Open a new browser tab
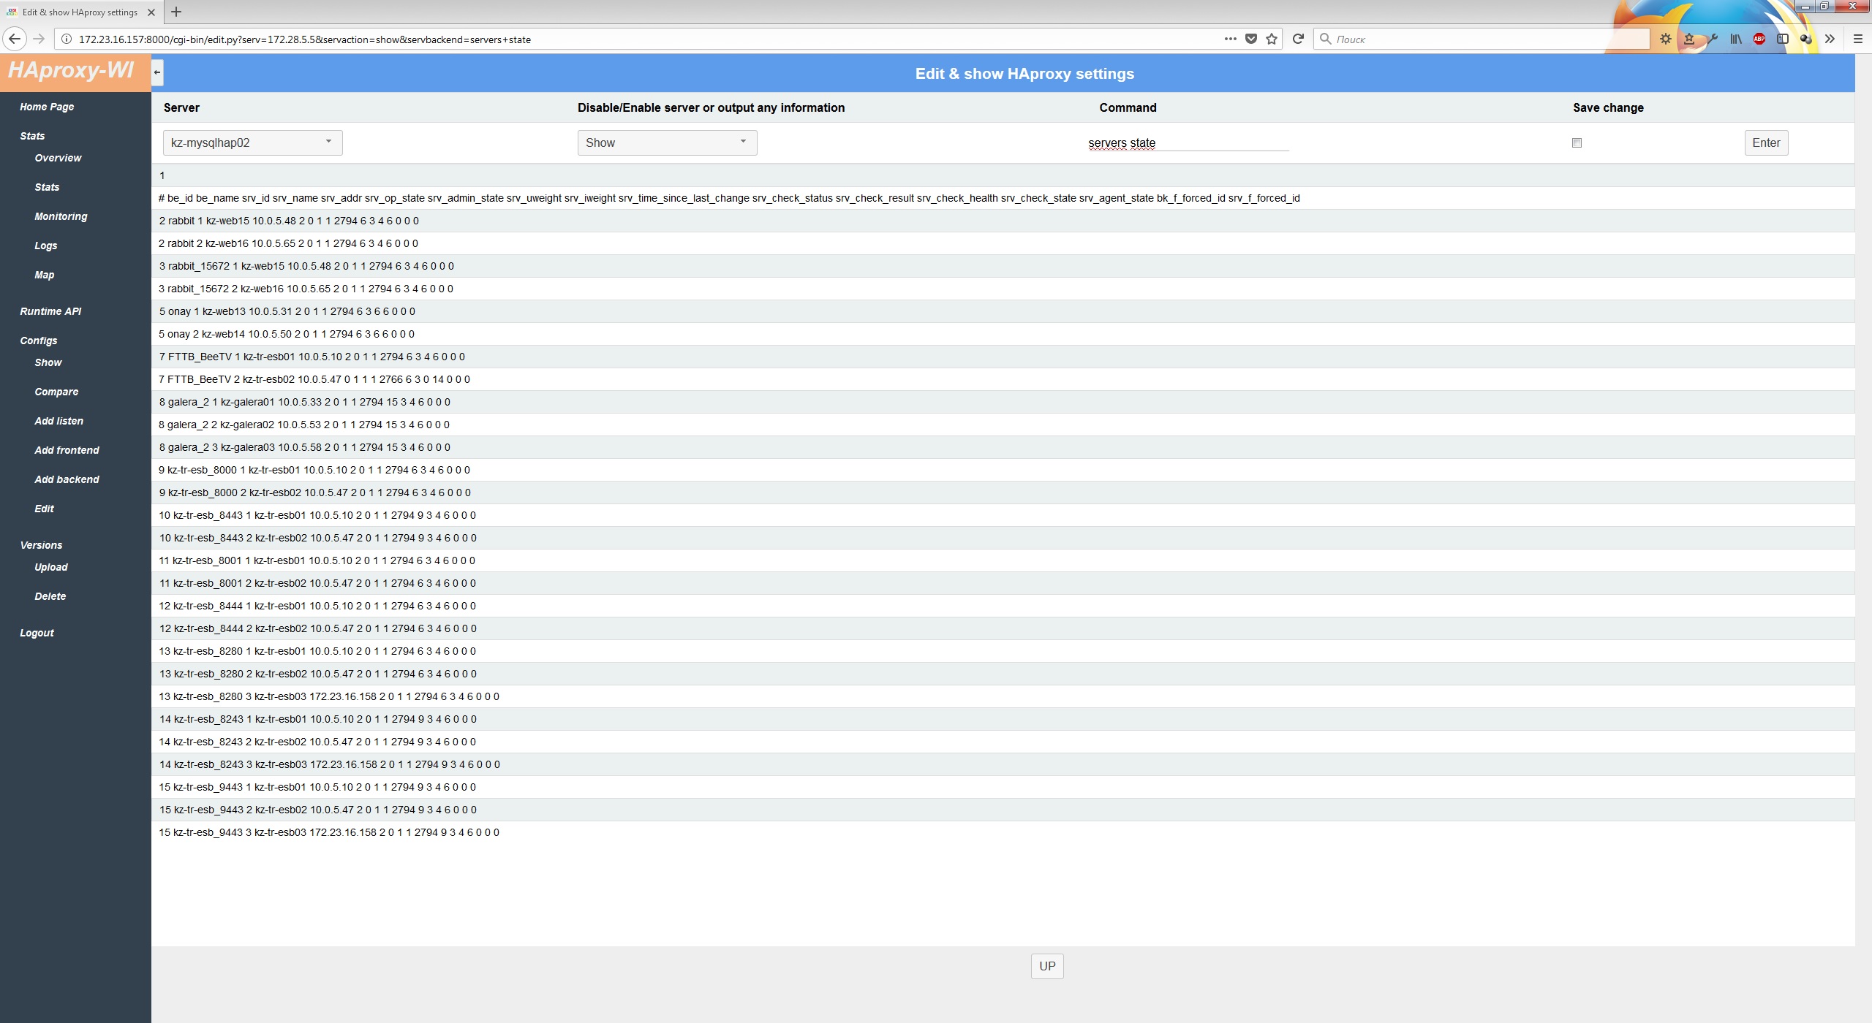The image size is (1872, 1023). coord(176,12)
